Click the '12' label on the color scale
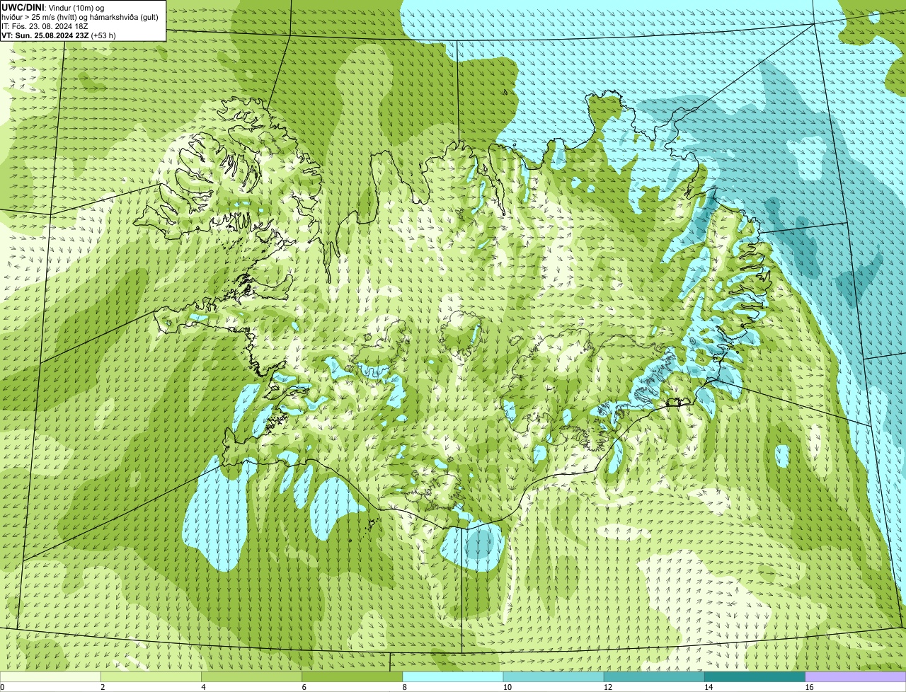 point(607,687)
